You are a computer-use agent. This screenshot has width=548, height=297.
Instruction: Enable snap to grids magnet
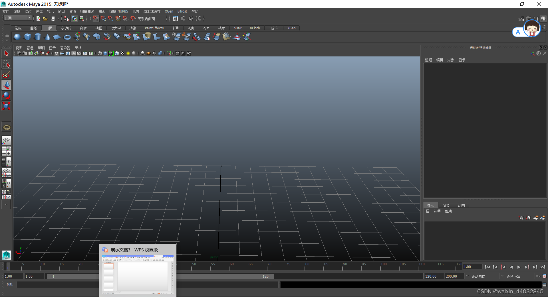96,19
